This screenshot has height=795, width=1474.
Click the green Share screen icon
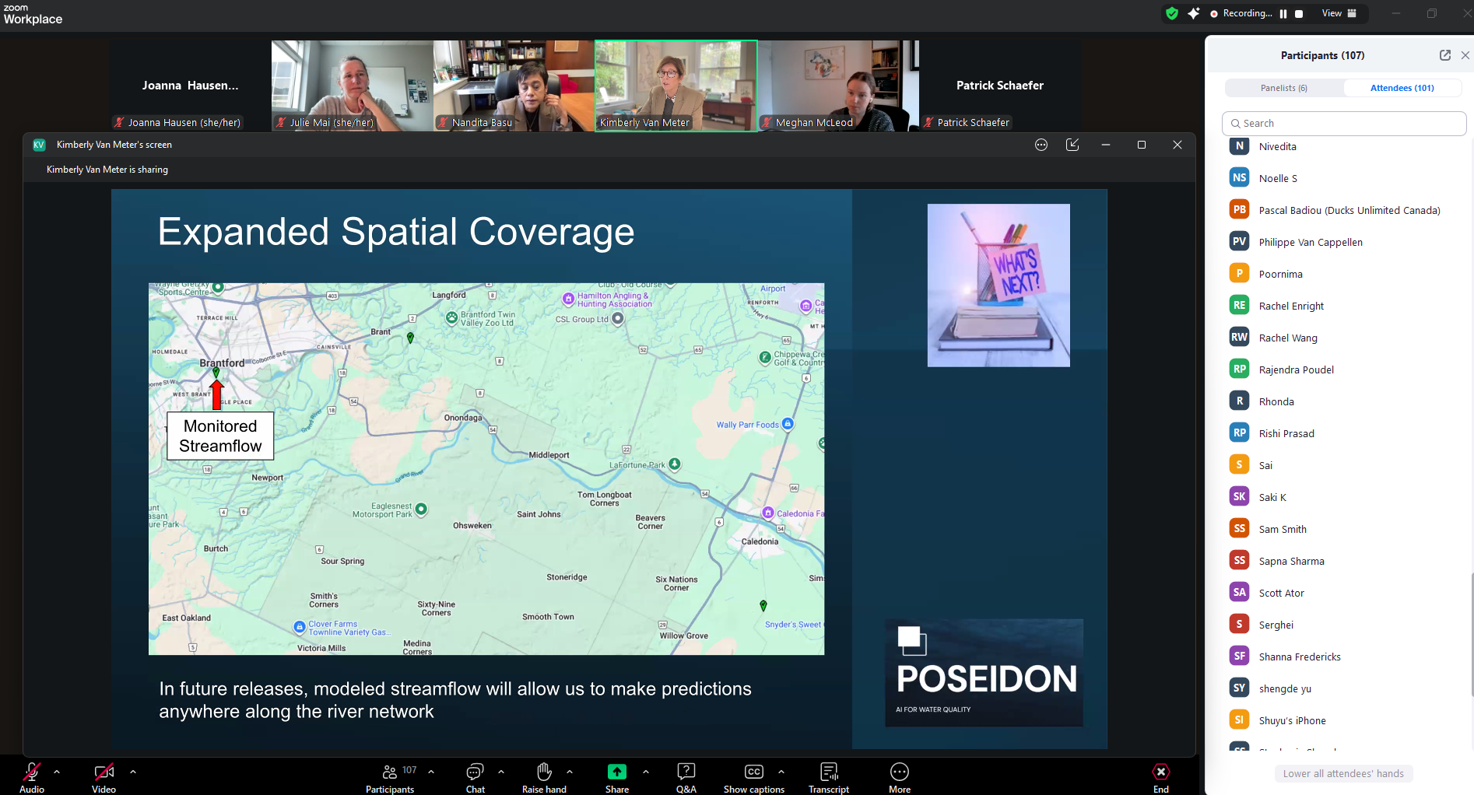[x=616, y=772]
